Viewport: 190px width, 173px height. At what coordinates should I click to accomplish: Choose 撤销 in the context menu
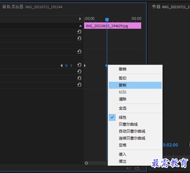[x=135, y=69]
